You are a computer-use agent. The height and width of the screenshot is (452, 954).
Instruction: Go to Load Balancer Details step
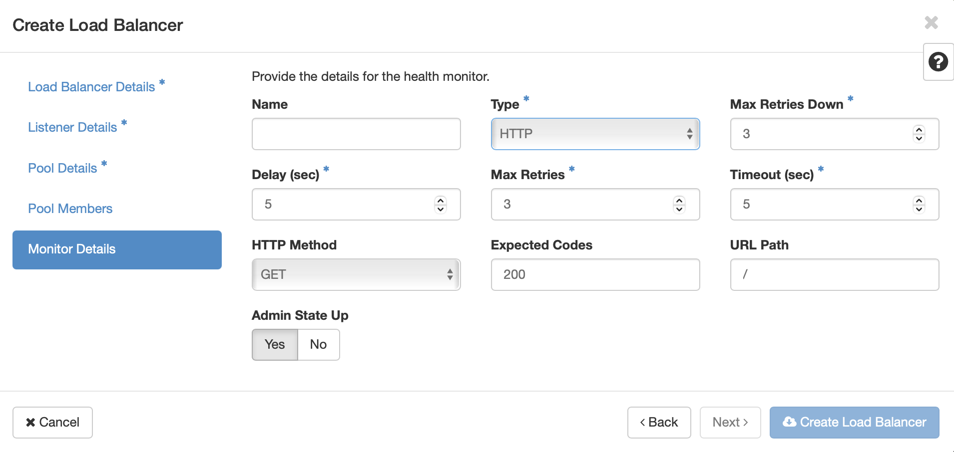tap(91, 87)
